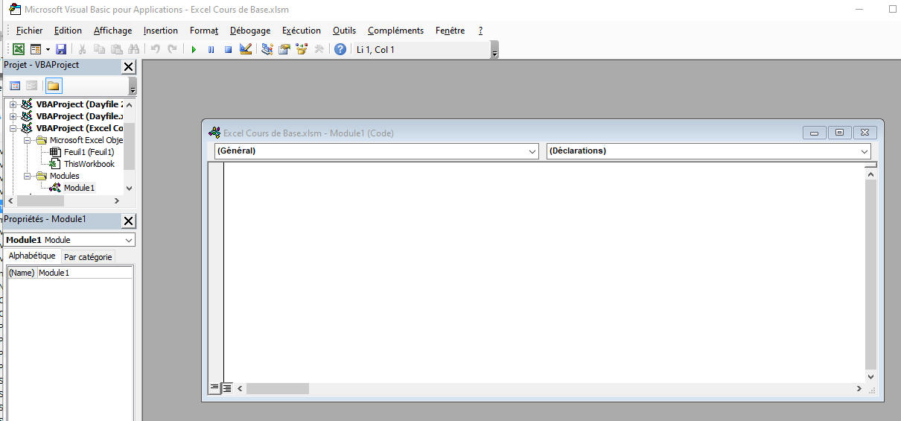Open the (Déclarations) procedure dropdown
Viewport: 901px width, 421px height.
[x=865, y=151]
